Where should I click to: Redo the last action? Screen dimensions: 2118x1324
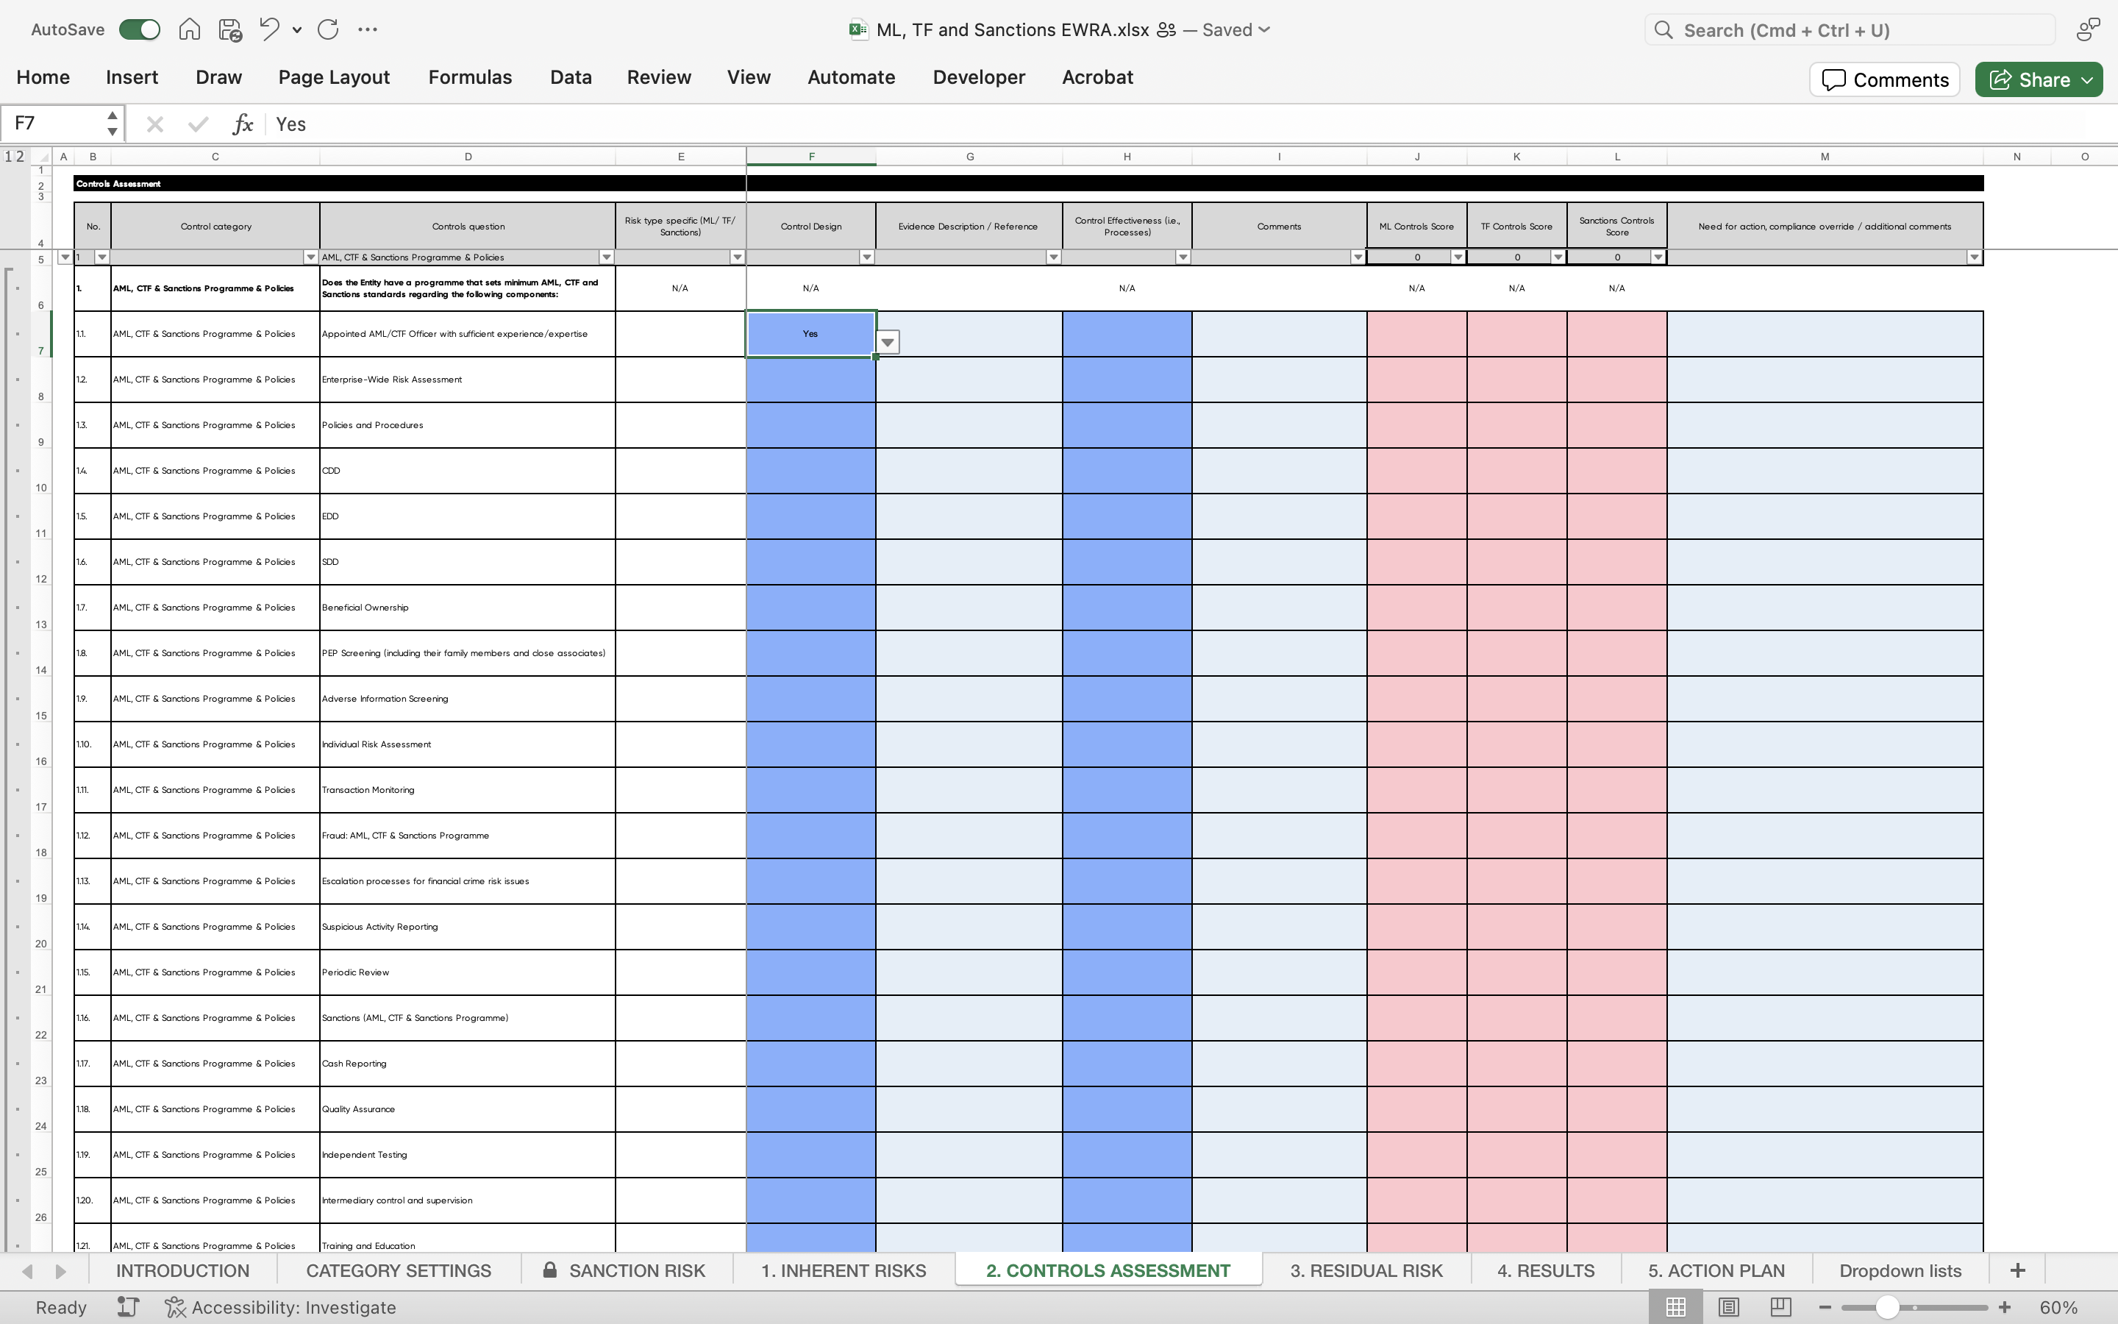[x=329, y=29]
